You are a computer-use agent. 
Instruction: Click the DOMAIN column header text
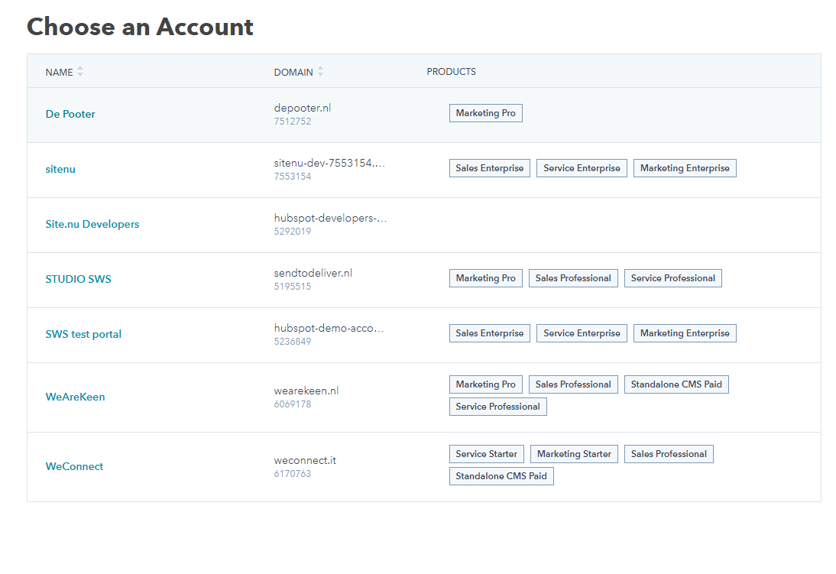coord(293,72)
